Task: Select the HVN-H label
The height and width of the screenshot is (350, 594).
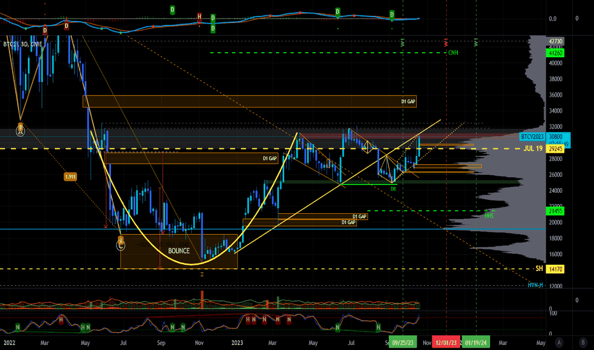Action: point(535,285)
